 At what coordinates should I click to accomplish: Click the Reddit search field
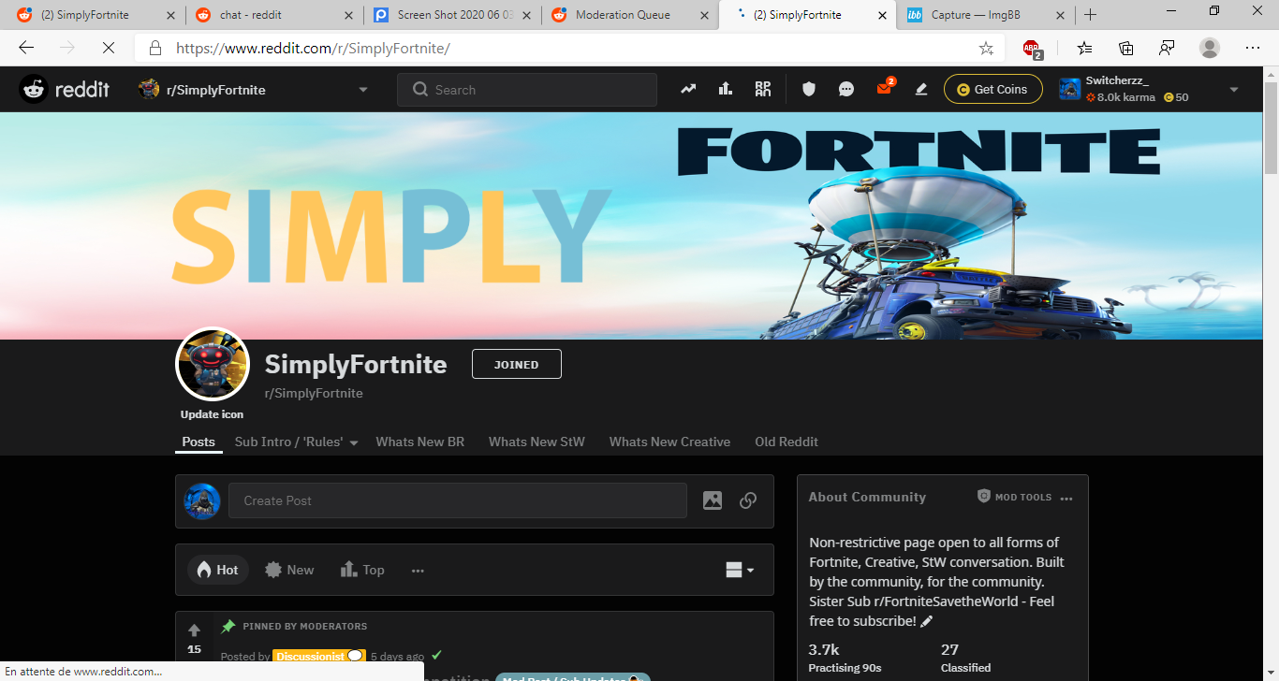point(527,90)
